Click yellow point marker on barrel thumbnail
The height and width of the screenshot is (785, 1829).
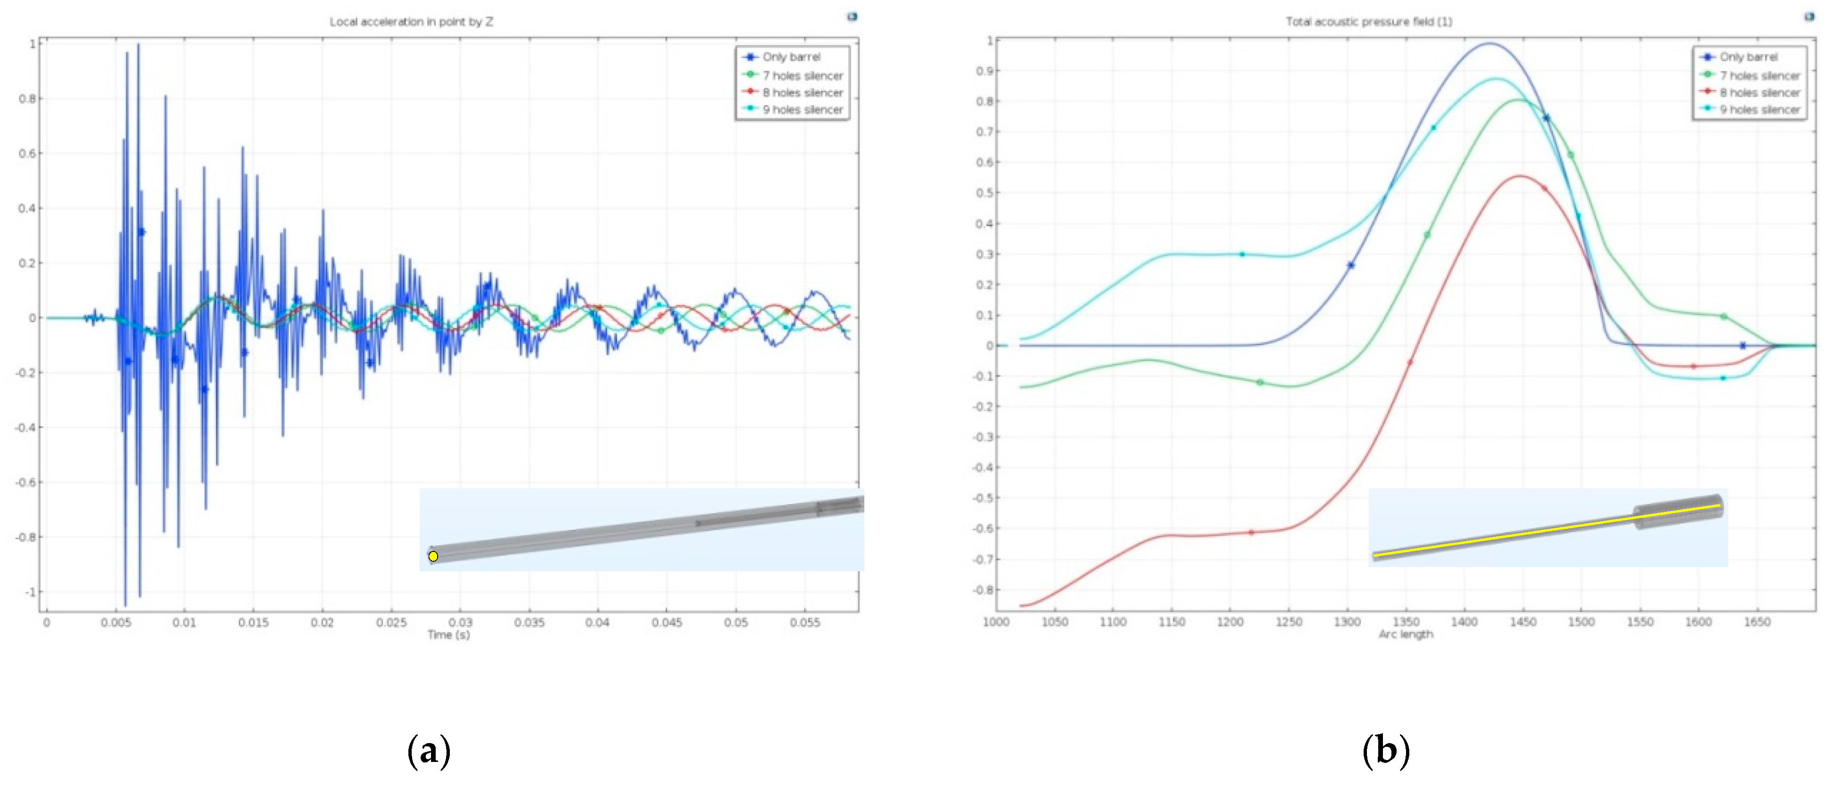433,556
